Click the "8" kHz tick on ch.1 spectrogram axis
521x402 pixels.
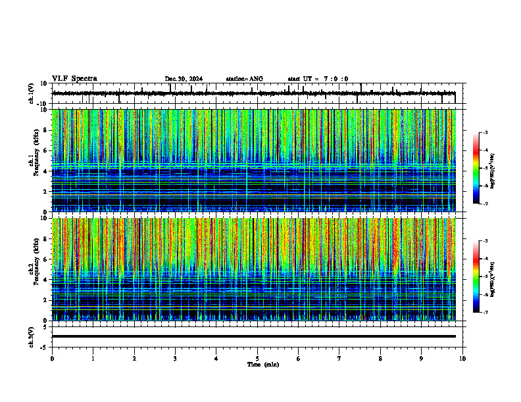46,130
